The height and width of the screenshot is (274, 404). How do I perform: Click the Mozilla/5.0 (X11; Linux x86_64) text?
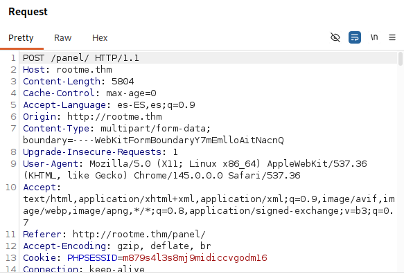click(x=175, y=163)
